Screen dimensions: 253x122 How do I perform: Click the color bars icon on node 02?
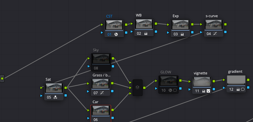pos(146,34)
